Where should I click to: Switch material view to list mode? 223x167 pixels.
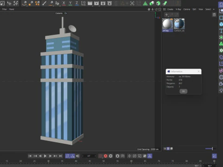[x=165, y=148]
